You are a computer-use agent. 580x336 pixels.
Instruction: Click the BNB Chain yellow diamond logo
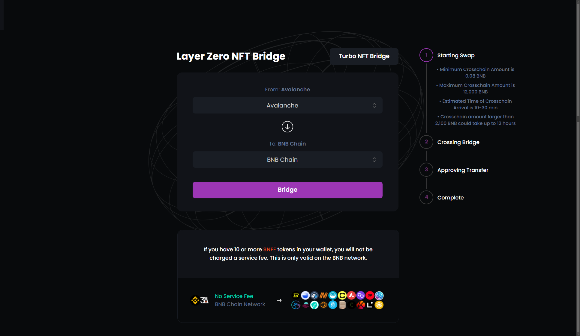tap(195, 300)
